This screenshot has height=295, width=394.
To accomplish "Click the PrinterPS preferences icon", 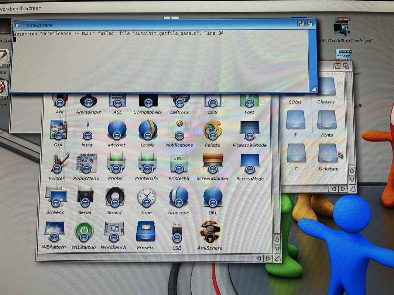I will [x=179, y=164].
